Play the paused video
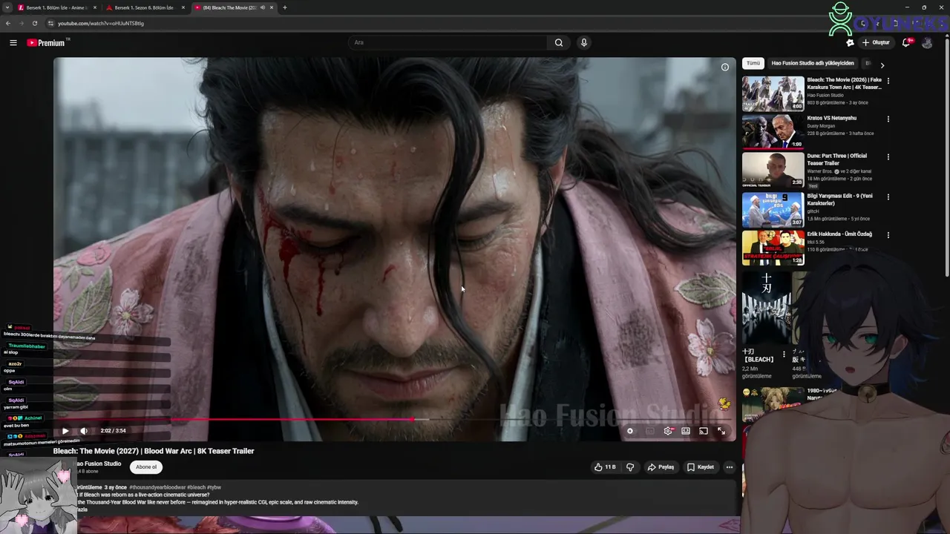 click(65, 431)
